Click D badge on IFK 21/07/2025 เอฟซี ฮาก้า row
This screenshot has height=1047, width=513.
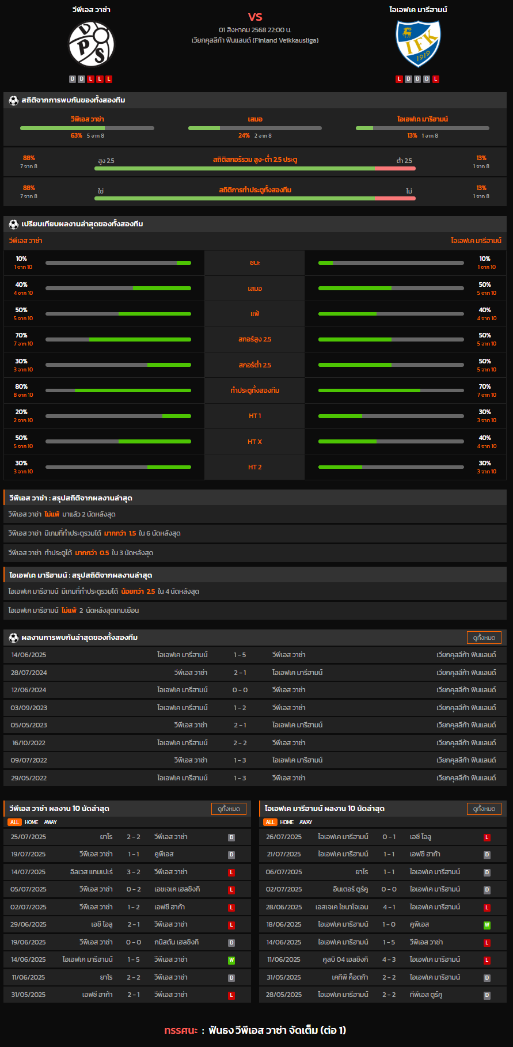487,855
